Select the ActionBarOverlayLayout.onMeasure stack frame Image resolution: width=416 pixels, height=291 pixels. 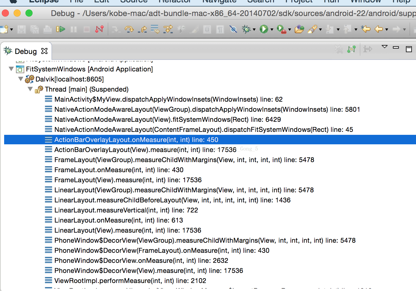133,140
